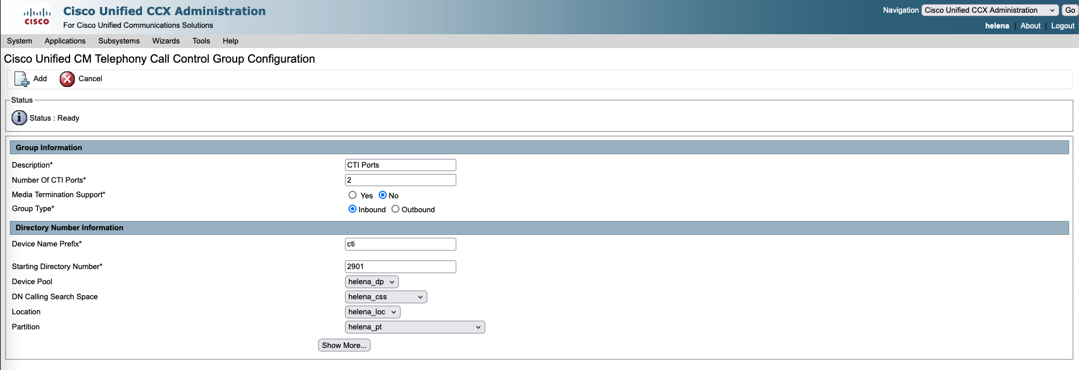The width and height of the screenshot is (1079, 370).
Task: Click the Status information icon
Action: point(19,118)
